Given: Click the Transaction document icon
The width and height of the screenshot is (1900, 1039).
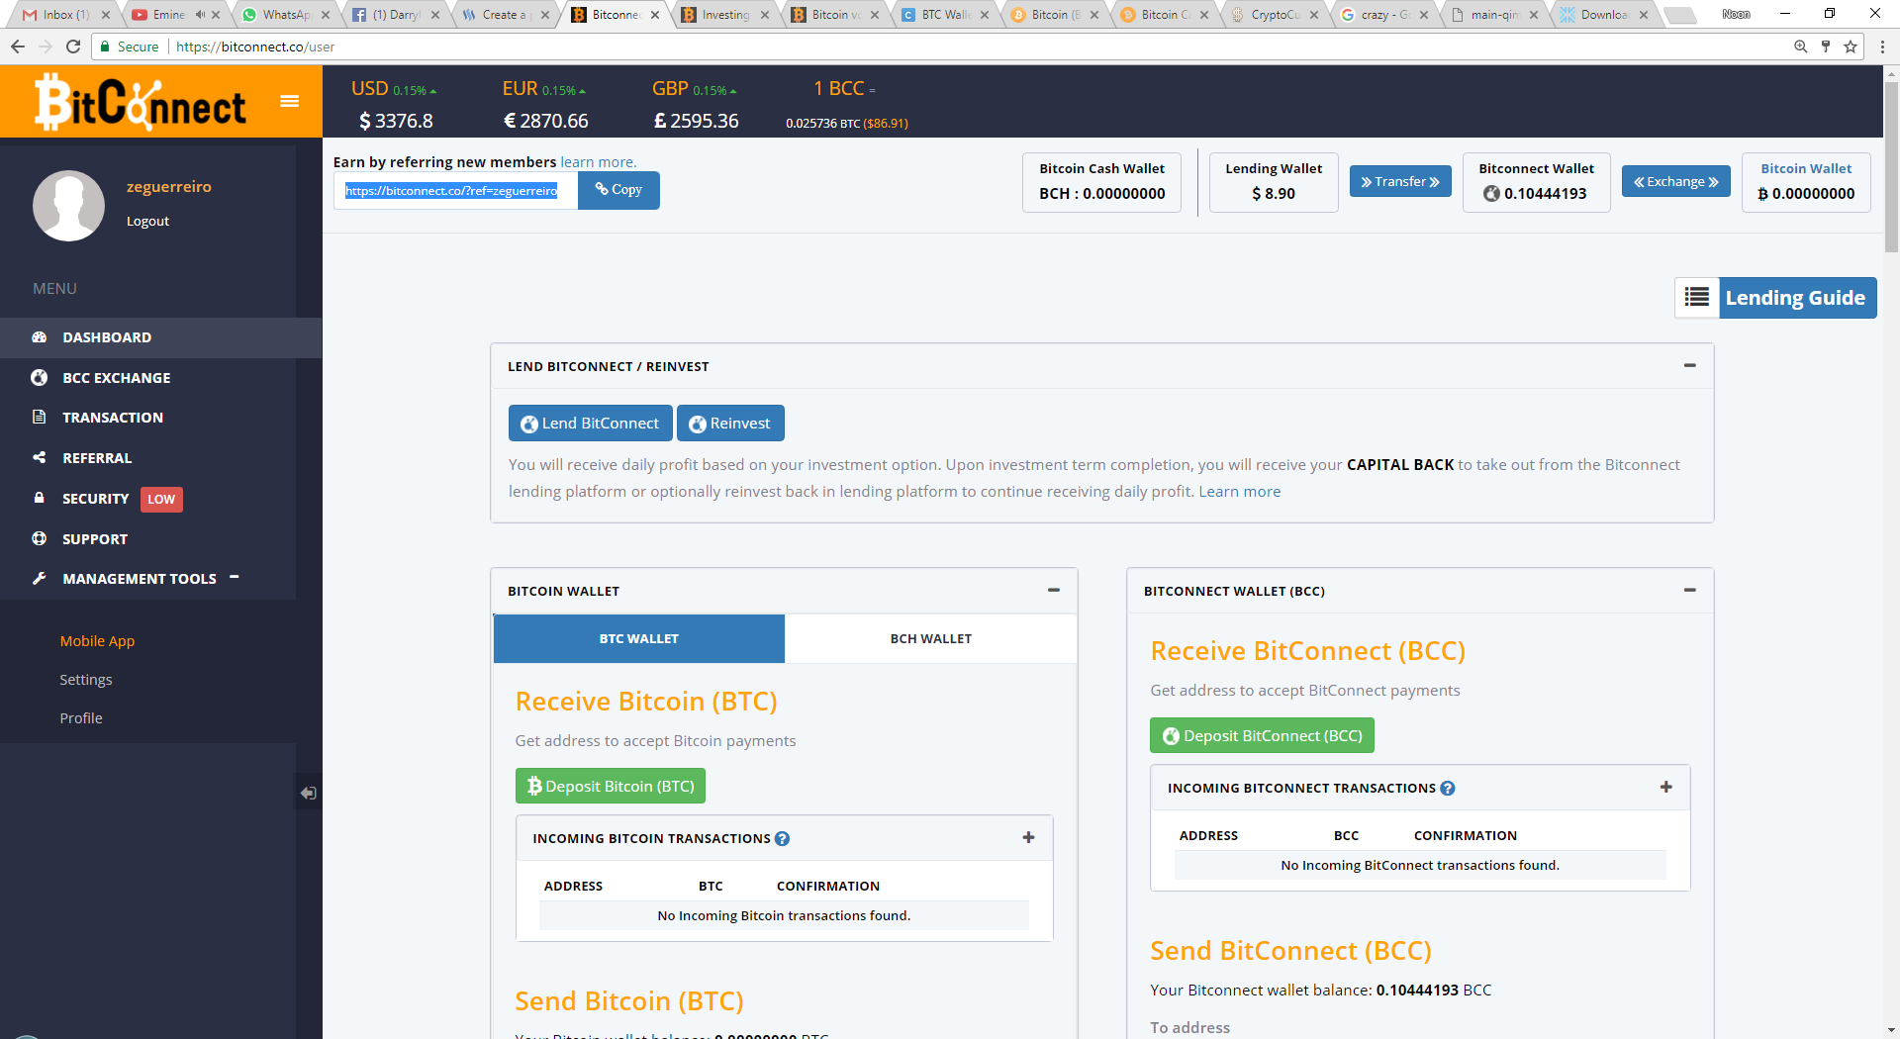Looking at the screenshot, I should click(x=40, y=418).
